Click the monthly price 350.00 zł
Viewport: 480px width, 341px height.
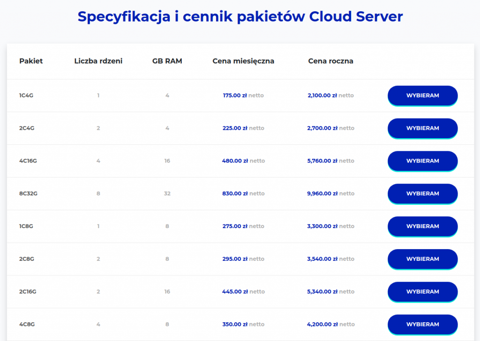click(235, 325)
